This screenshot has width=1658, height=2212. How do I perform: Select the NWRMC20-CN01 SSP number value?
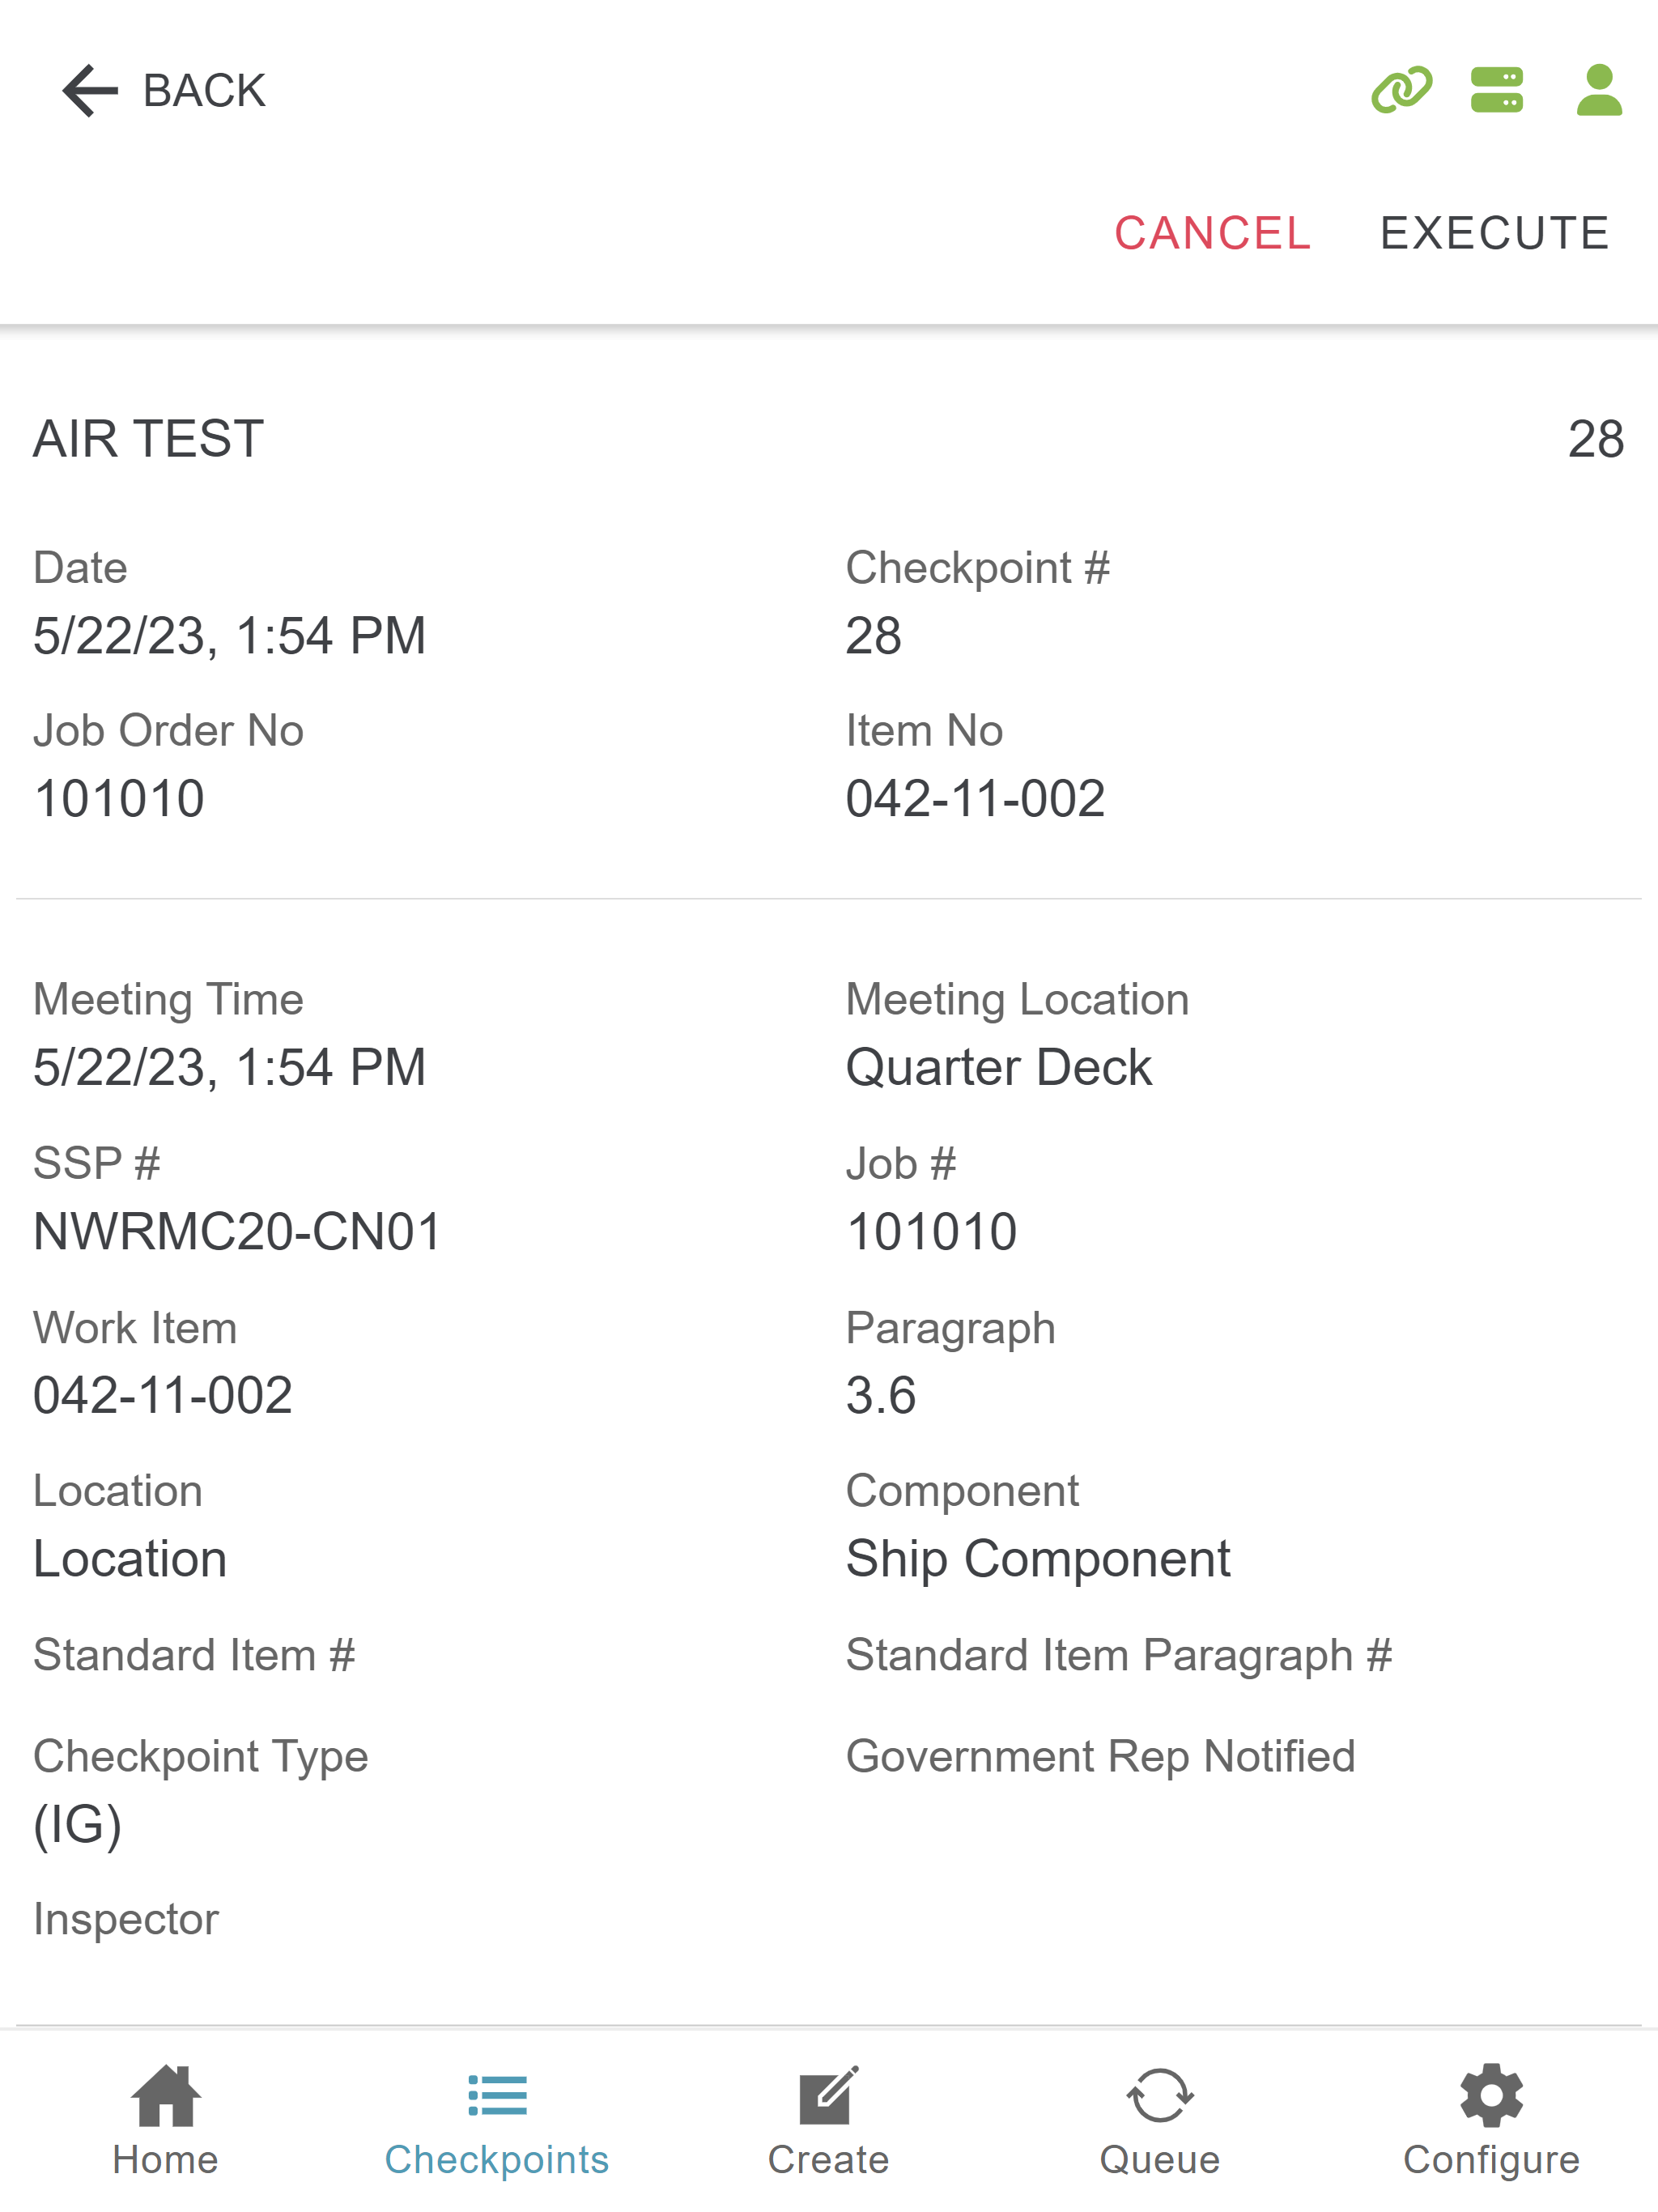237,1231
